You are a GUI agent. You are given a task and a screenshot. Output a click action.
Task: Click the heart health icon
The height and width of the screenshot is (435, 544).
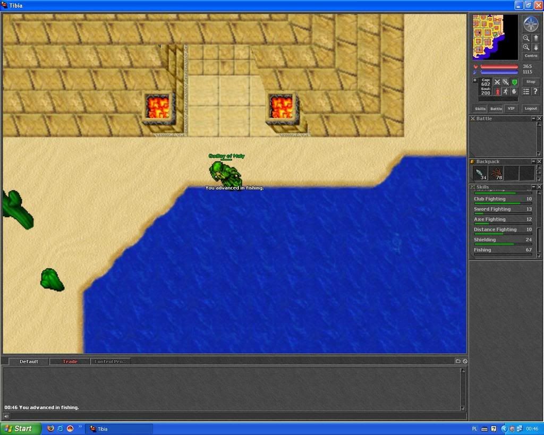(475, 66)
